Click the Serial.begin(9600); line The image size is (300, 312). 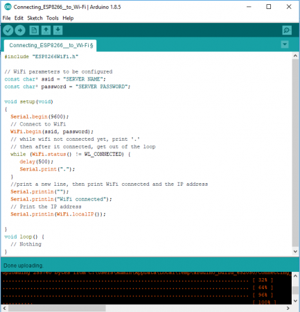(x=39, y=116)
